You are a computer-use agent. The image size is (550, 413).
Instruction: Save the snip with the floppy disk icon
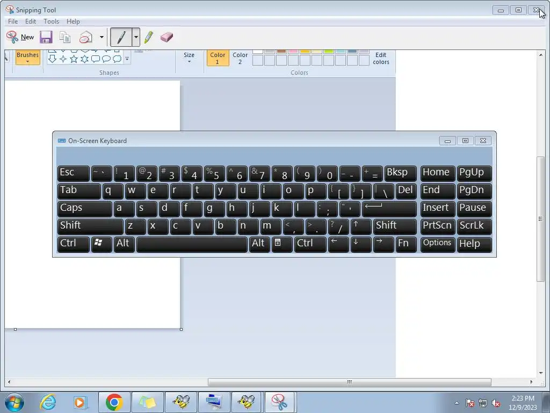[x=46, y=37]
